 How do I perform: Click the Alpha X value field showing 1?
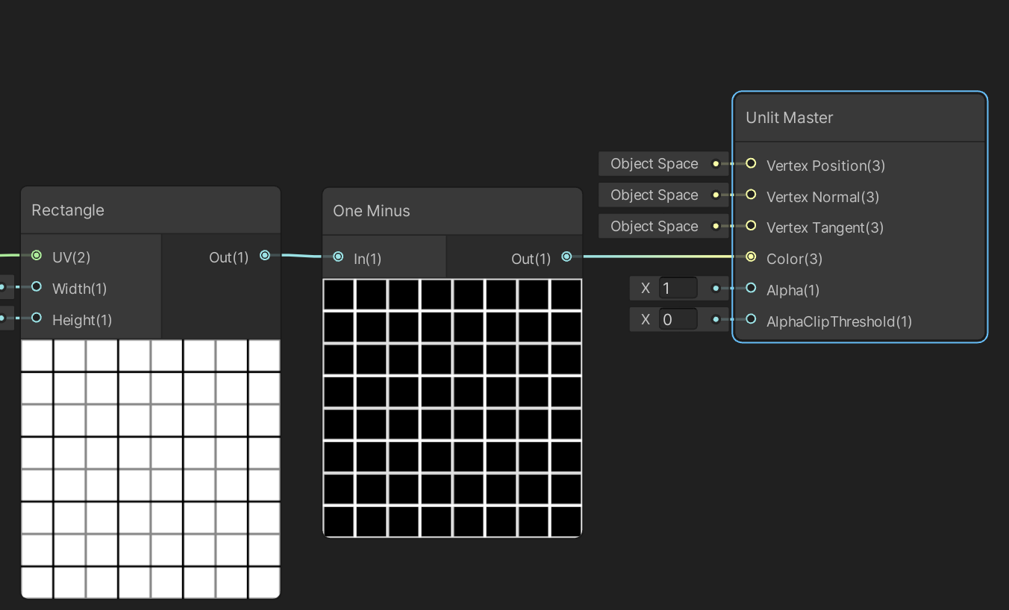(x=678, y=288)
